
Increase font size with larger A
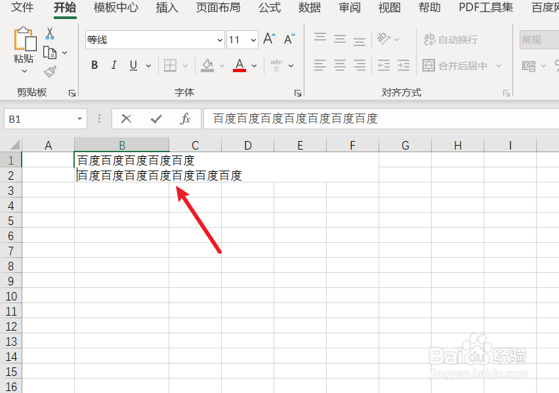point(270,39)
